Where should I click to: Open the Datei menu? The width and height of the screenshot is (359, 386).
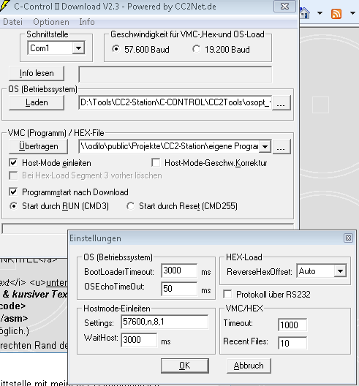click(x=13, y=22)
